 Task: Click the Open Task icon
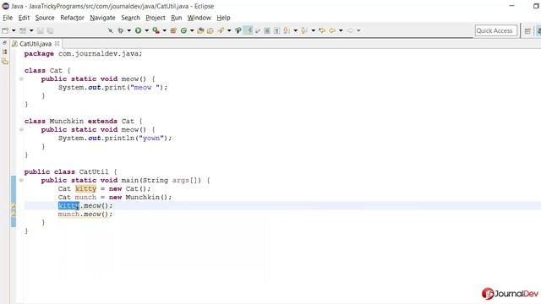(210, 30)
